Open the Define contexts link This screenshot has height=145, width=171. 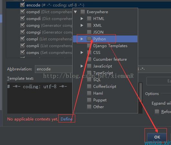(66, 119)
